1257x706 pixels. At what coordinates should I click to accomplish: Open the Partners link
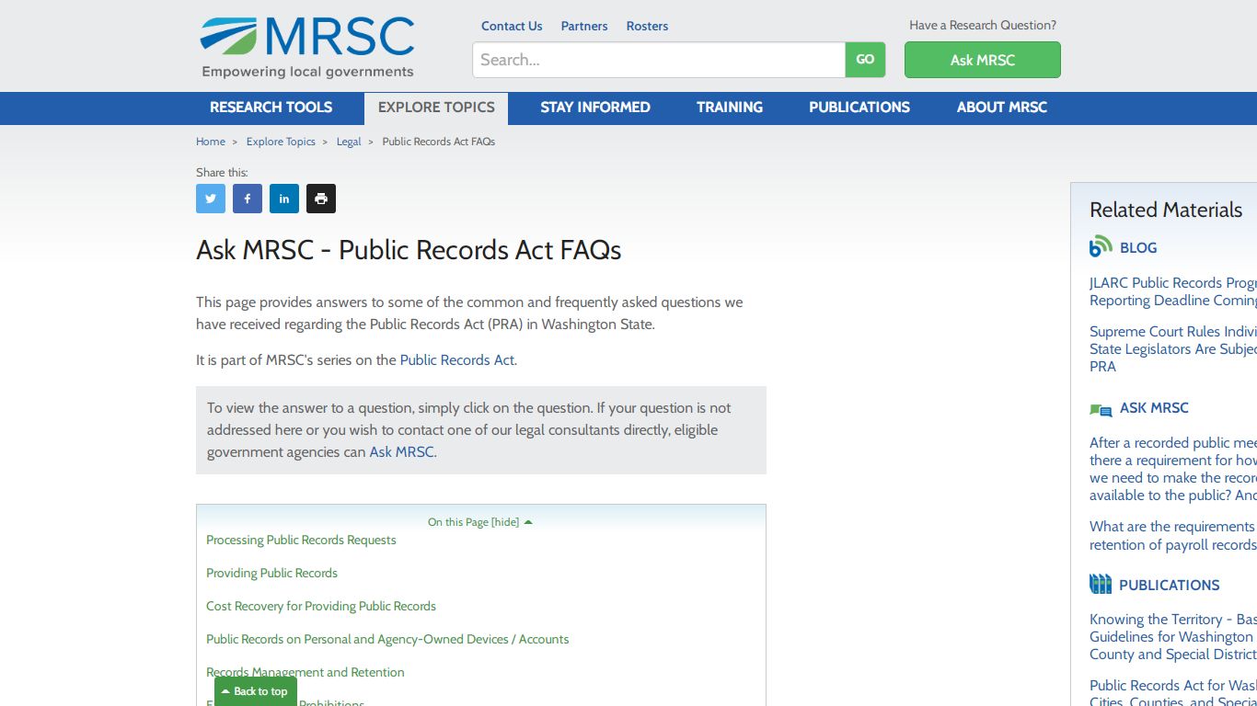point(584,26)
